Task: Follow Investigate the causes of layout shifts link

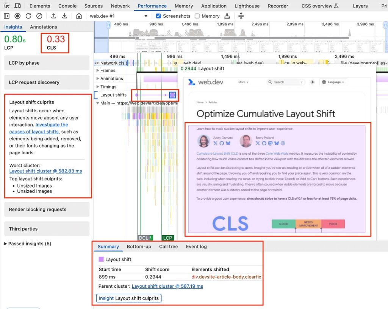Action: click(x=39, y=128)
